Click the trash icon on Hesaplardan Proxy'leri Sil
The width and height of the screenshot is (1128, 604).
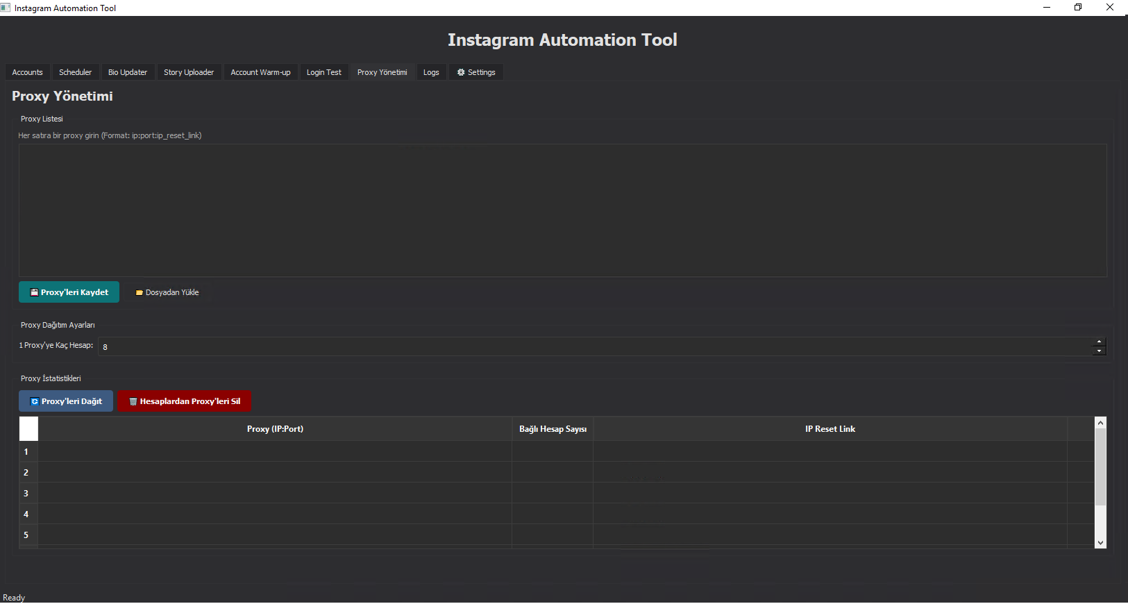click(133, 401)
